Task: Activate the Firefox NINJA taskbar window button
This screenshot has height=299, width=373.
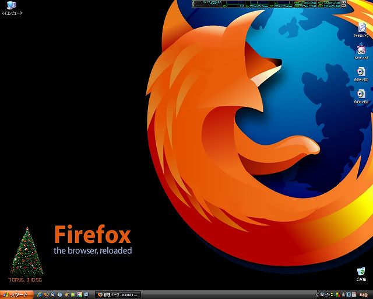Action: [118, 295]
